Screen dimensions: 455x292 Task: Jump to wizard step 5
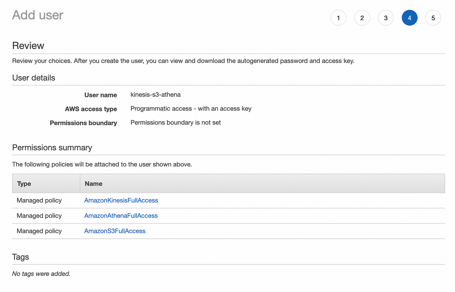(x=433, y=18)
